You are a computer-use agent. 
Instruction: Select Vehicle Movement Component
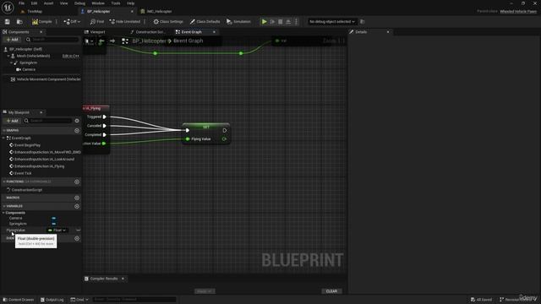click(45, 79)
